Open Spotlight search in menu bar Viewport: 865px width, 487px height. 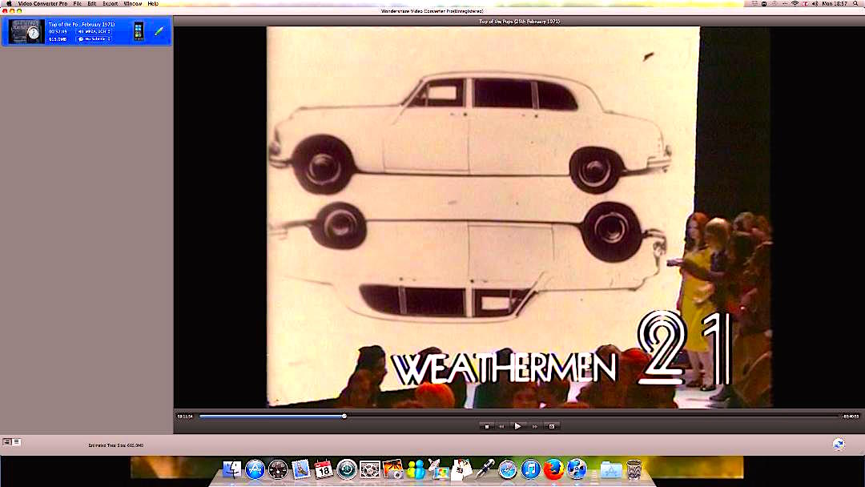[x=855, y=3]
